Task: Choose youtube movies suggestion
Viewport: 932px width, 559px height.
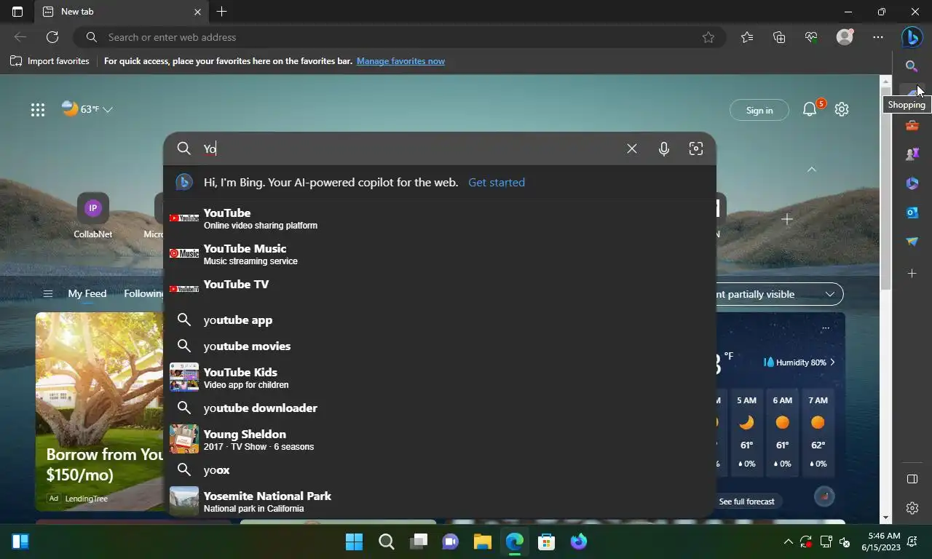Action: (440, 346)
